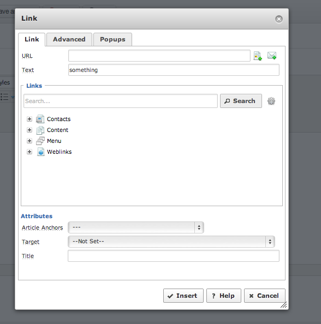Click the email link envelope icon

[272, 56]
